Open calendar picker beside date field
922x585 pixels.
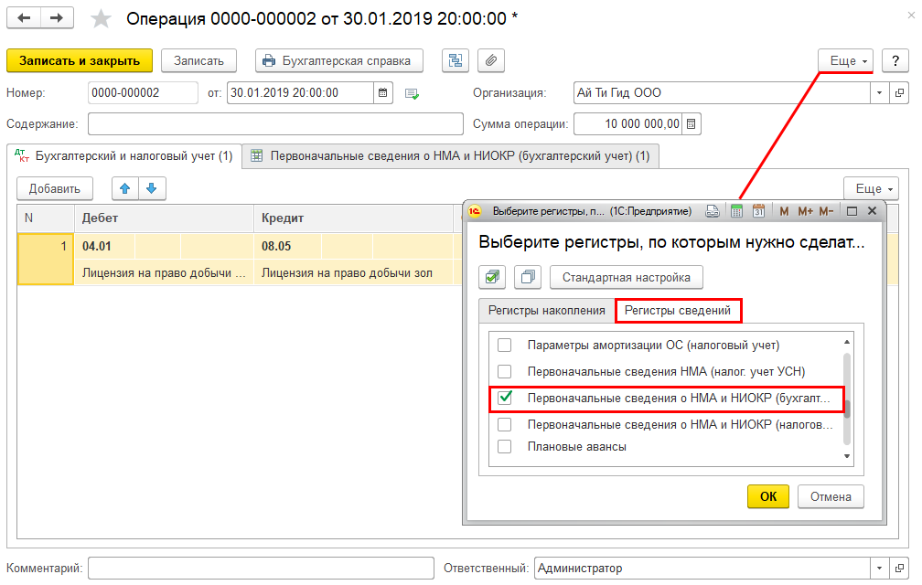382,93
